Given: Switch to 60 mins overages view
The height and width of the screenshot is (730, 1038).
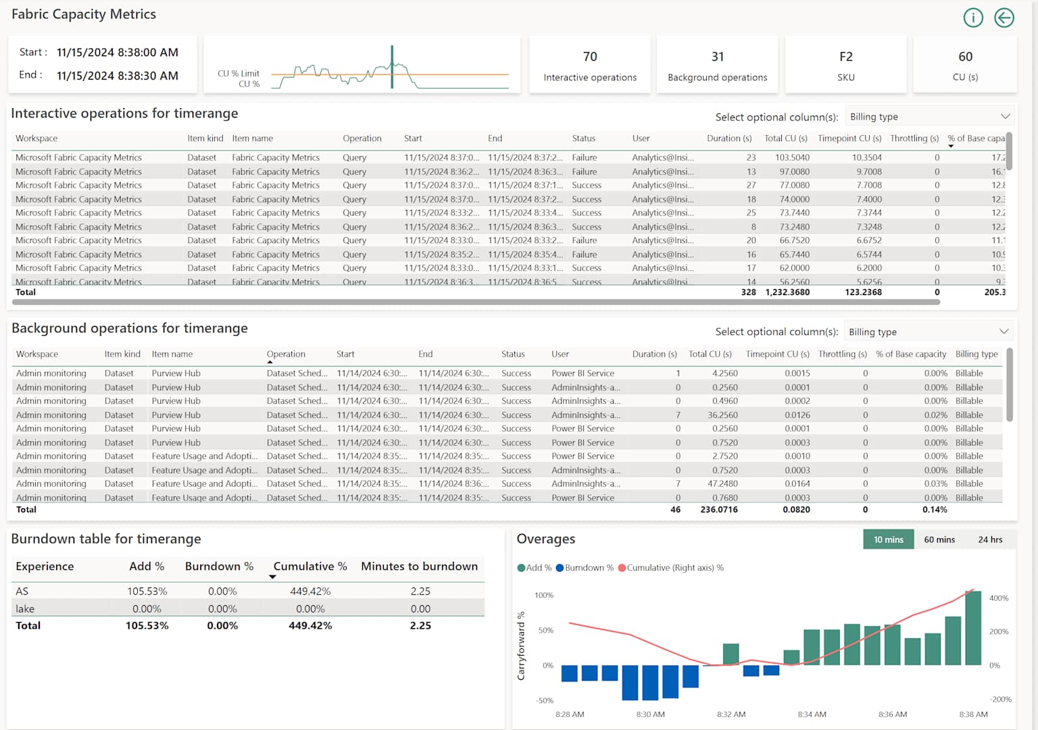Looking at the screenshot, I should 939,540.
